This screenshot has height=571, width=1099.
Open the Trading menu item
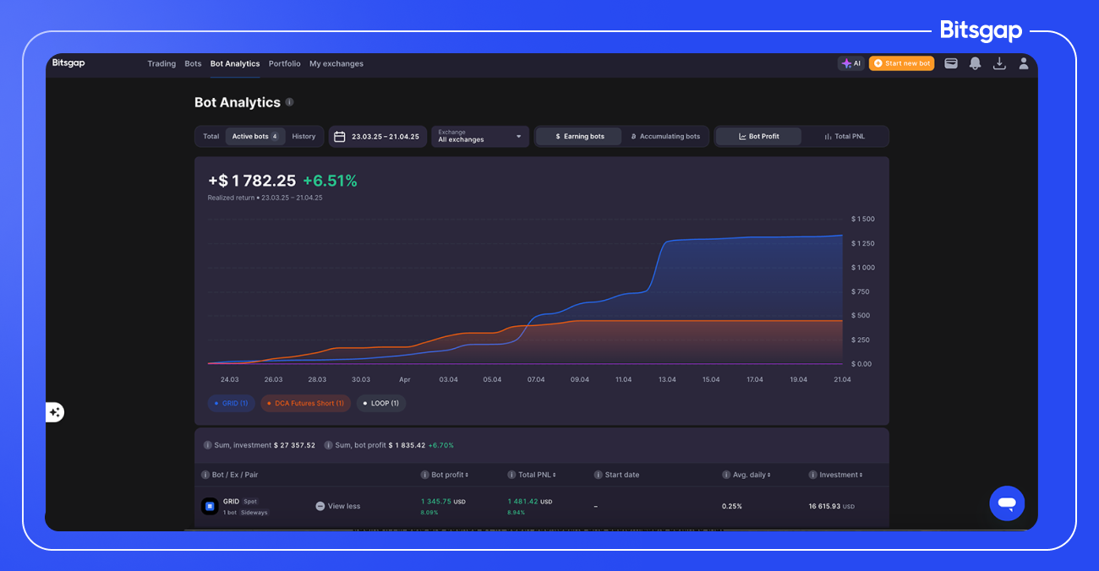tap(161, 63)
